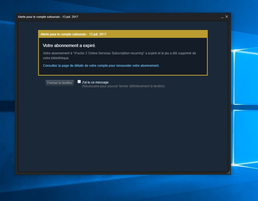Click the rFactor 2 subscription expiry description
Image resolution: width=258 pixels, height=201 pixels.
coord(119,56)
